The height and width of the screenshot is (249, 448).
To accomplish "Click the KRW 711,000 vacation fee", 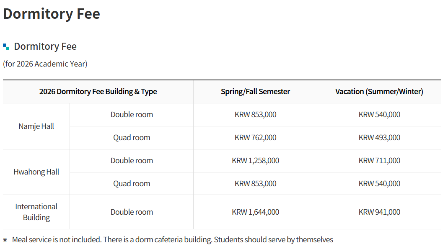I will coord(379,161).
